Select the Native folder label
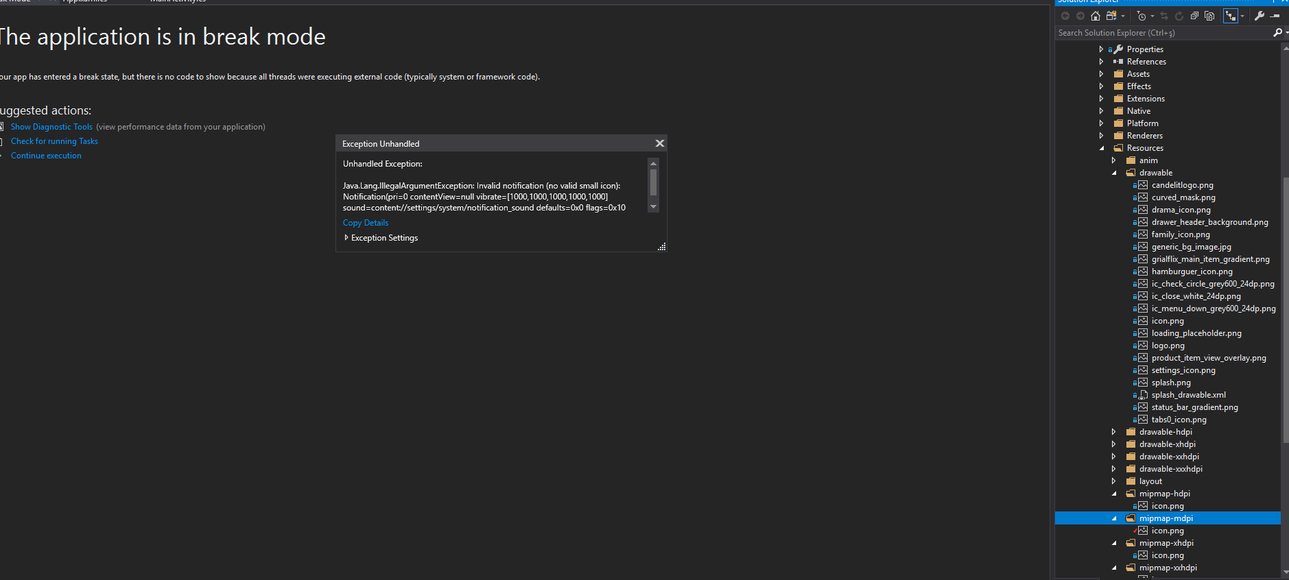Viewport: 1289px width, 580px height. click(1139, 111)
